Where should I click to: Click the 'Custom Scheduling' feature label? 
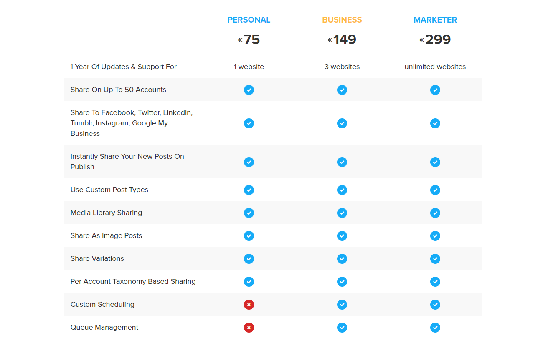coord(102,304)
